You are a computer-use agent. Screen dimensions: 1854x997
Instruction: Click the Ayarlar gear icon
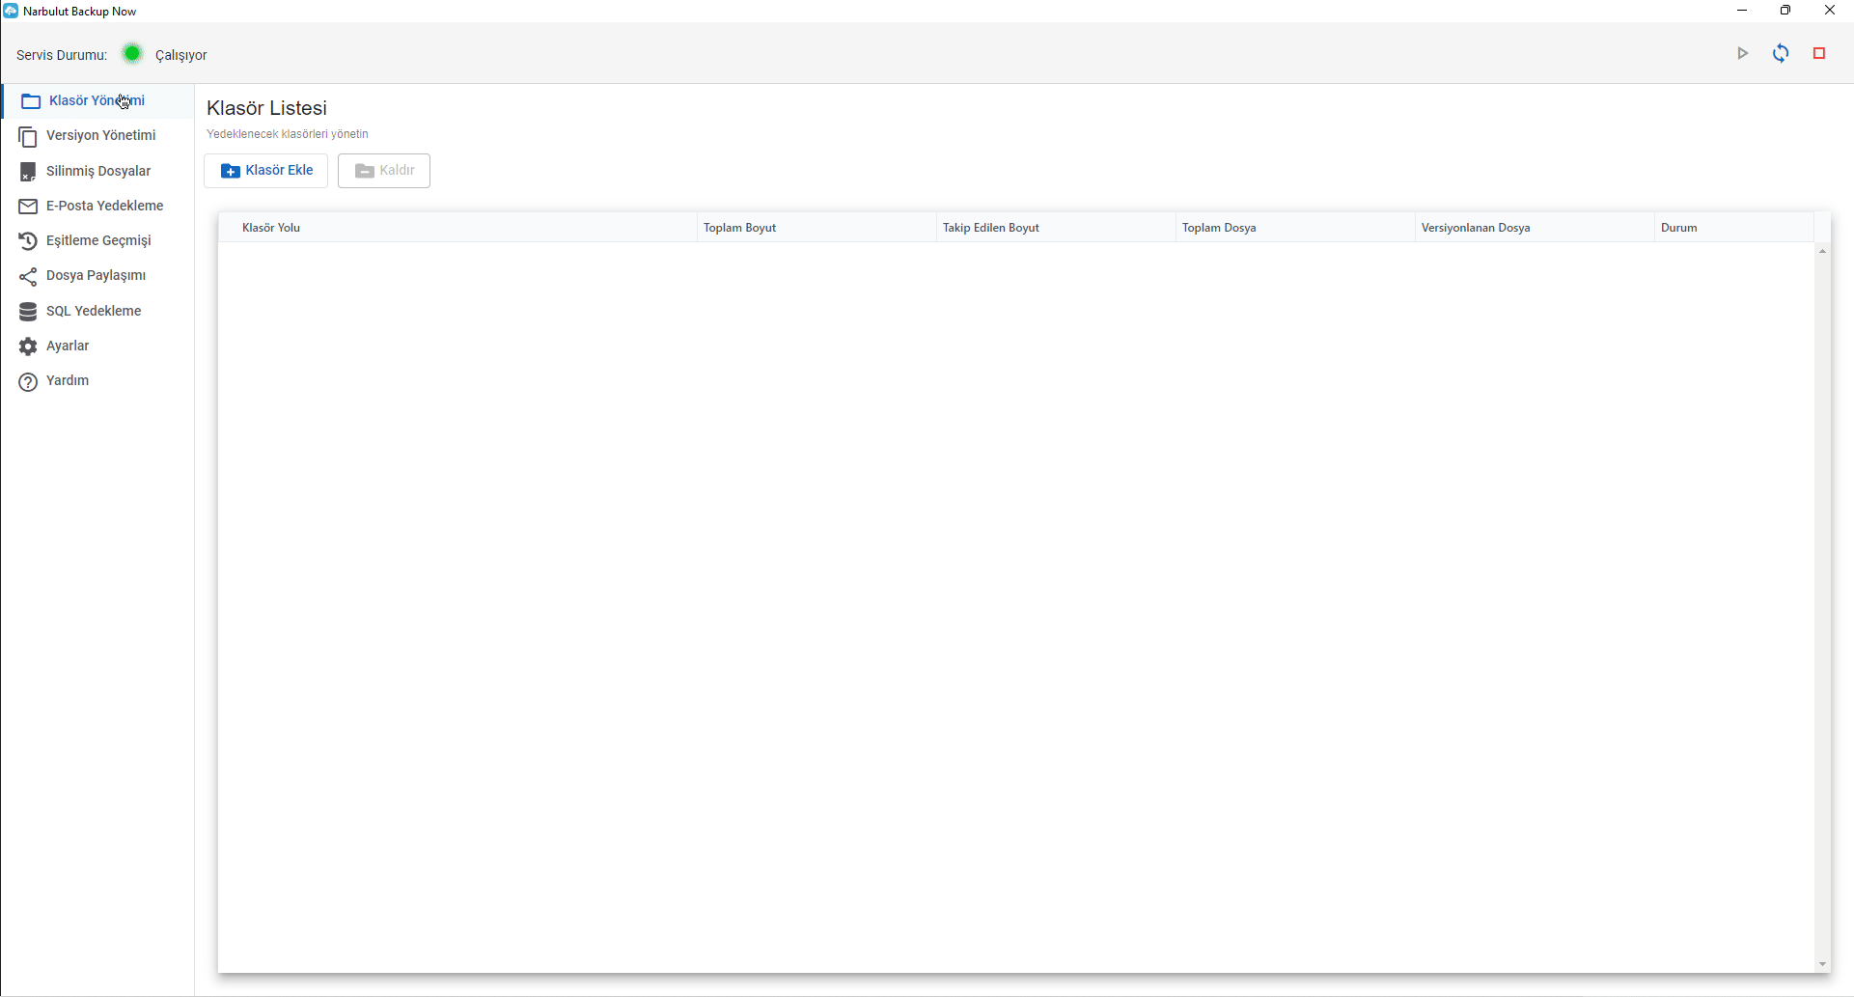(28, 346)
